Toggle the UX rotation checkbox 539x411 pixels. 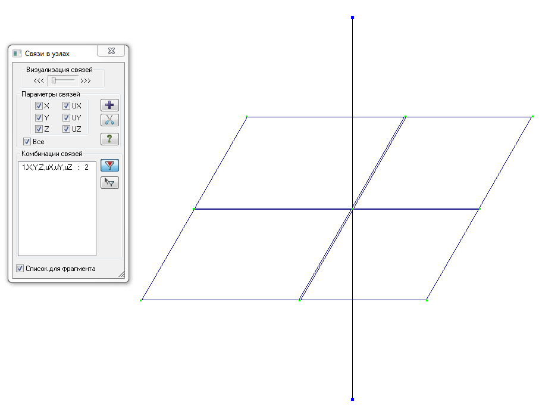[x=67, y=105]
